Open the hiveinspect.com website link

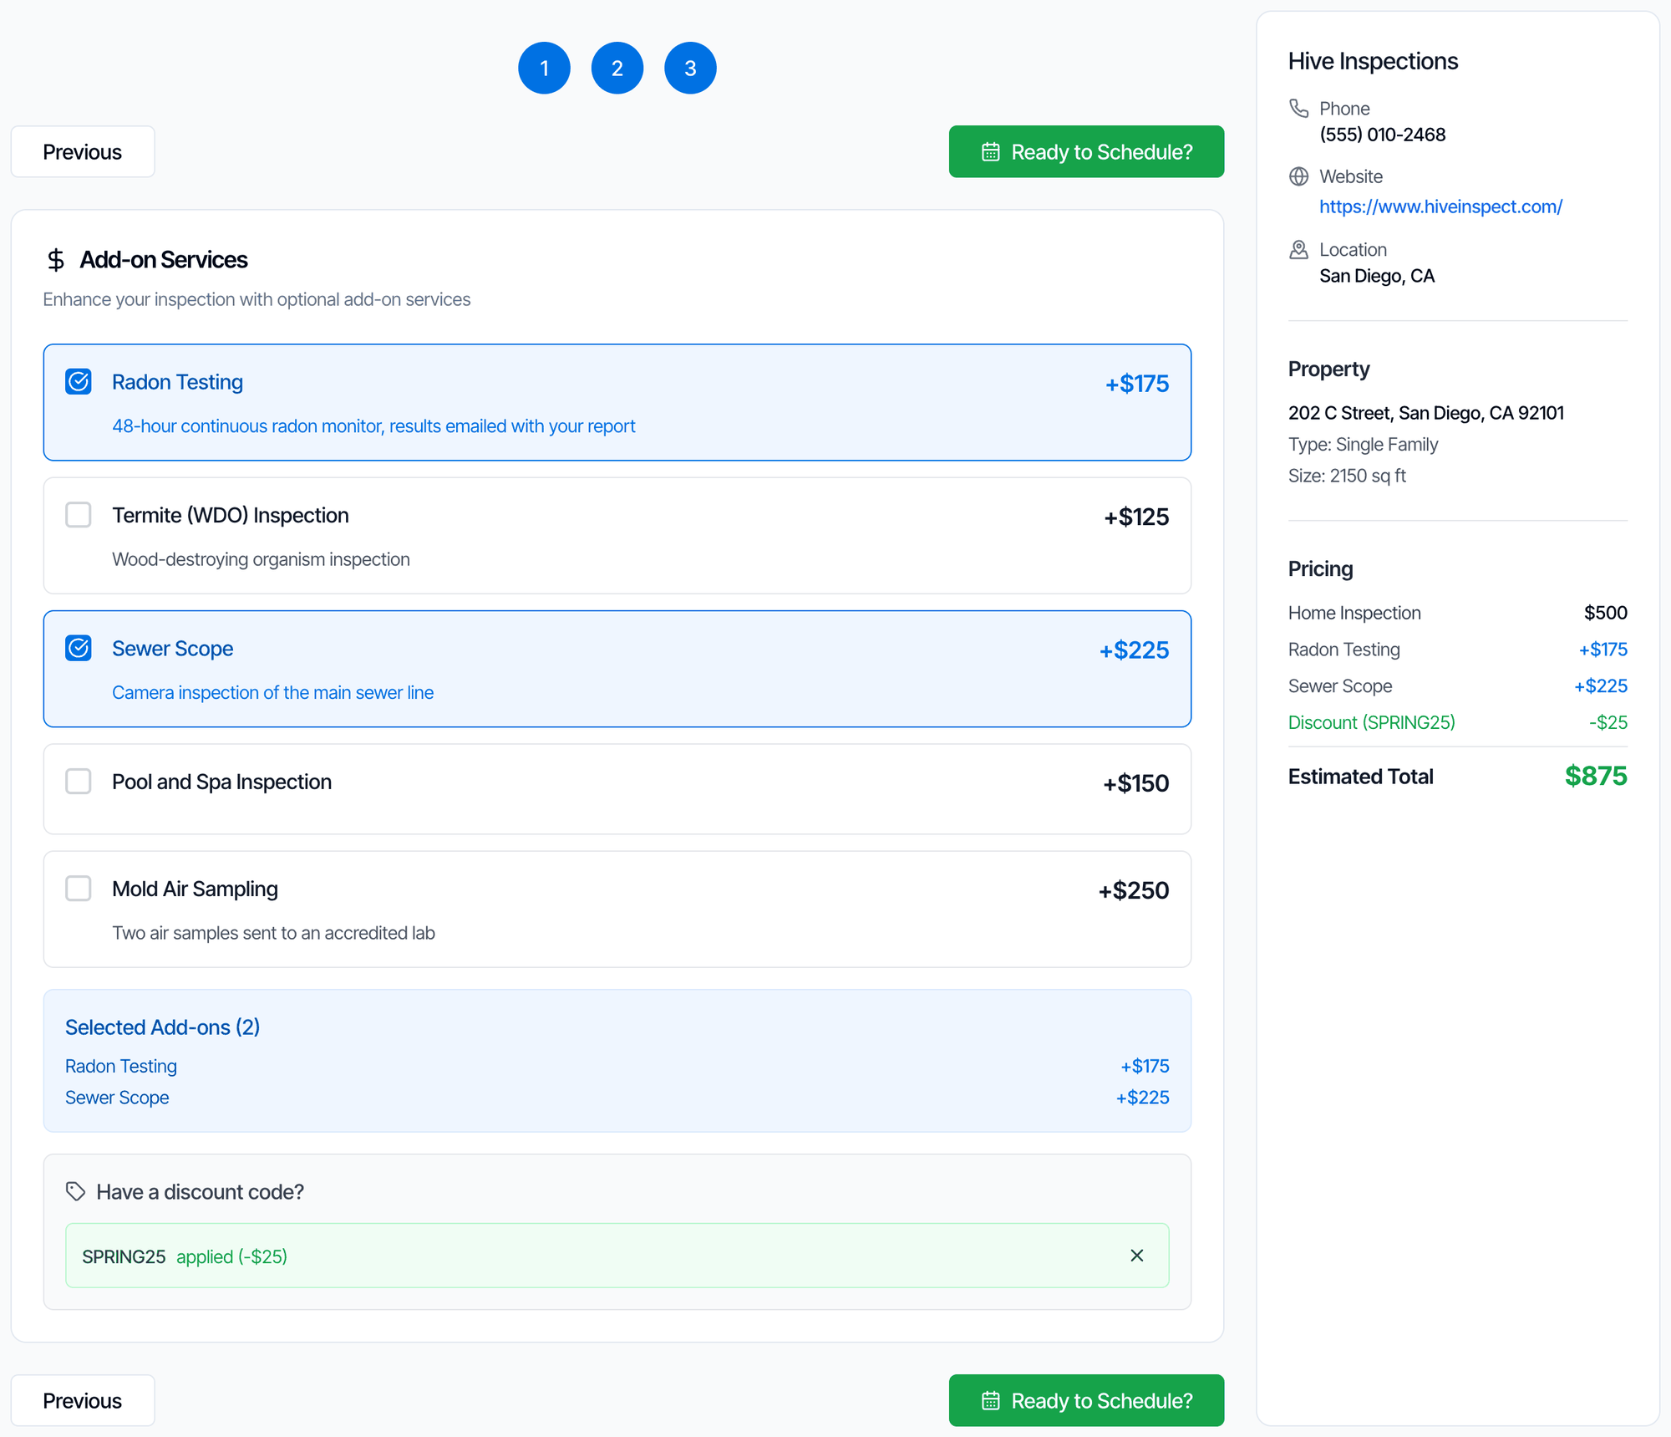pos(1440,206)
